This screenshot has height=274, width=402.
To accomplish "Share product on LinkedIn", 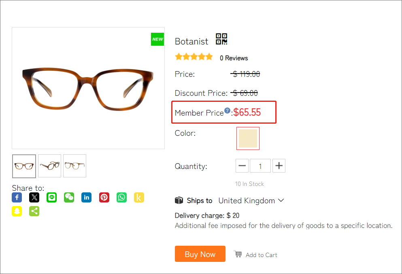I will [x=87, y=198].
